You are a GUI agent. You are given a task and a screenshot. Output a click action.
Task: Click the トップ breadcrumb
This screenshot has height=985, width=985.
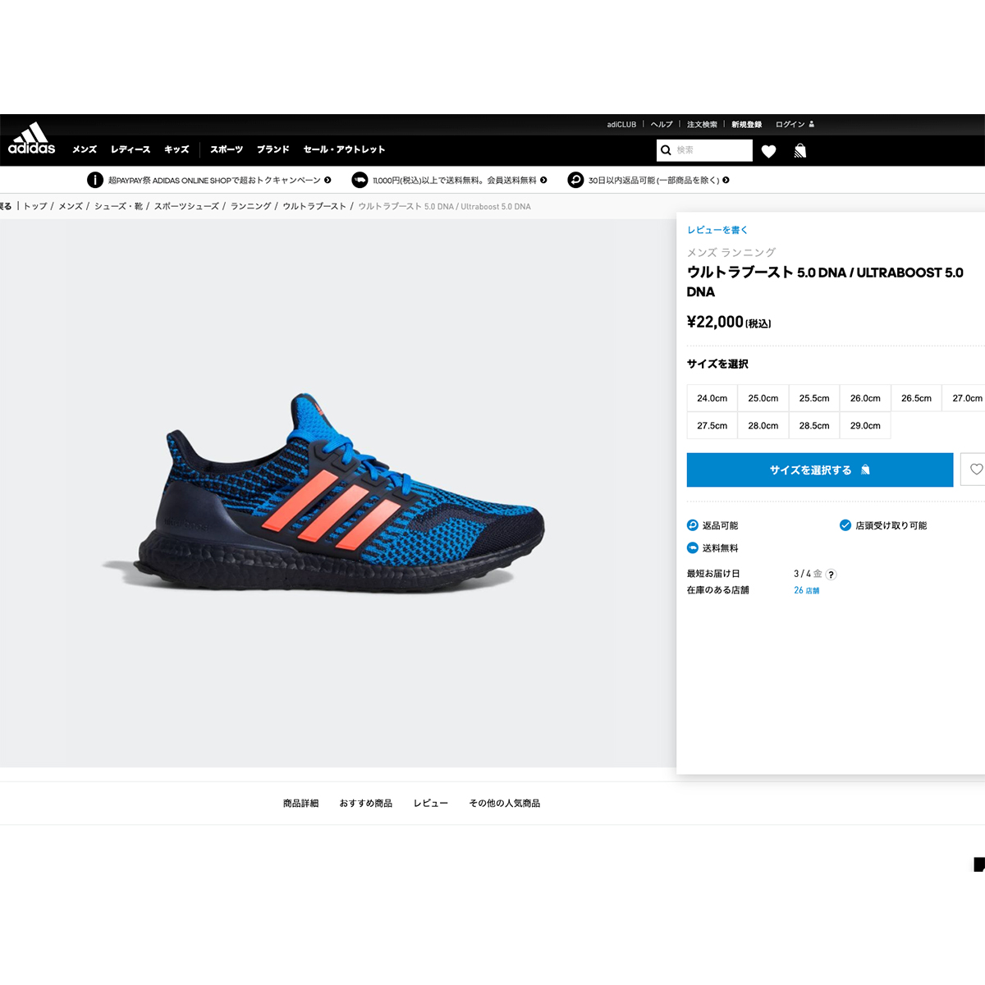pyautogui.click(x=35, y=206)
